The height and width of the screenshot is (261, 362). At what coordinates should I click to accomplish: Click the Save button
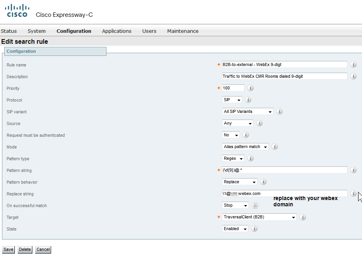click(x=8, y=249)
